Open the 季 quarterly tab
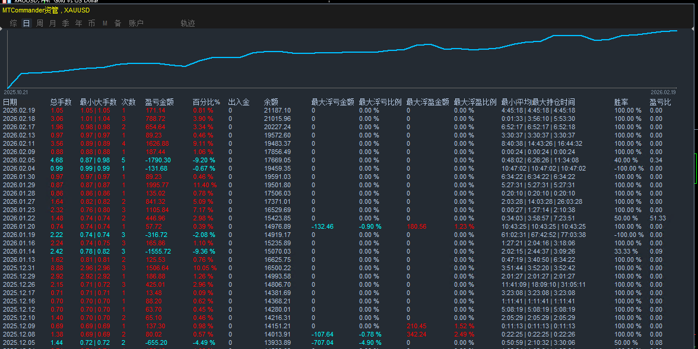Viewport: 698px width, 349px height. click(x=65, y=23)
